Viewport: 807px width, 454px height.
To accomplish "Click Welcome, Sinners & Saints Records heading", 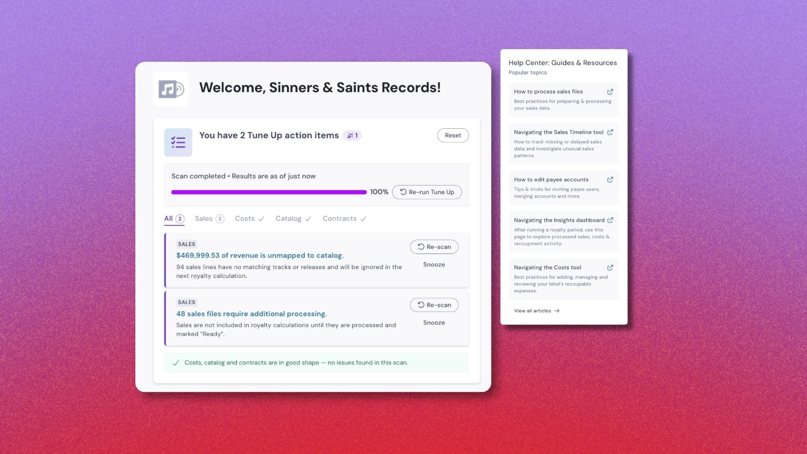I will click(320, 87).
